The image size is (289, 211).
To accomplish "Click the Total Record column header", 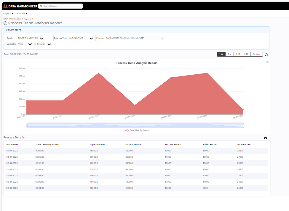I will click(244, 145).
